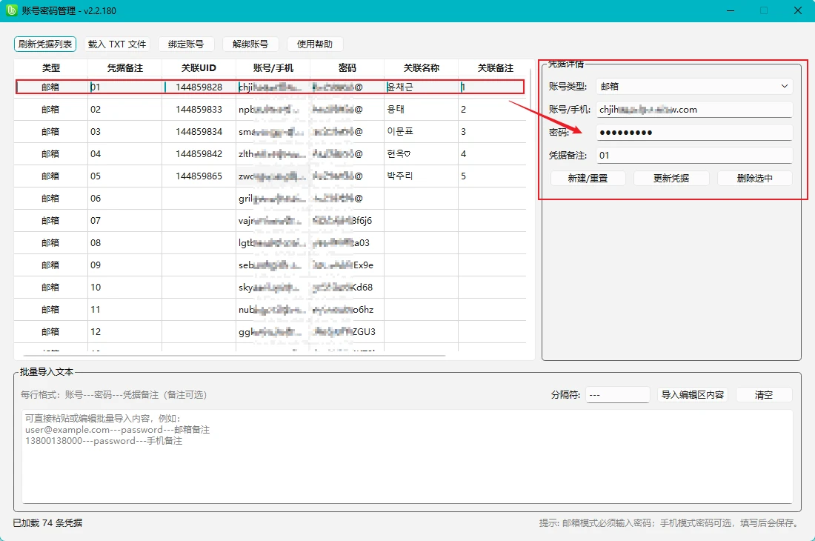Click the 删除选中 button
This screenshot has height=541, width=815.
coord(755,179)
